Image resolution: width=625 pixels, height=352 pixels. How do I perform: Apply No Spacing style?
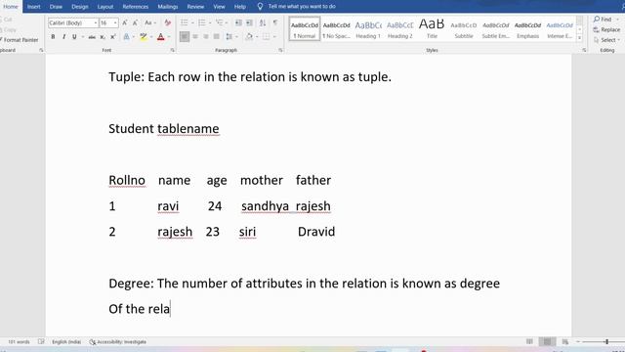click(336, 29)
